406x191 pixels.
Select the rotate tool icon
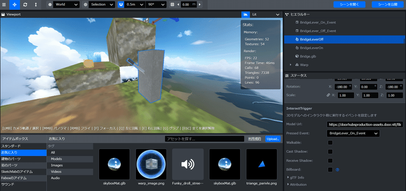25,5
